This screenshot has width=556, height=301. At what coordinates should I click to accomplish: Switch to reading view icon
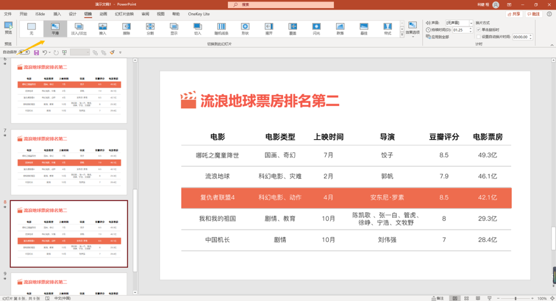478,298
